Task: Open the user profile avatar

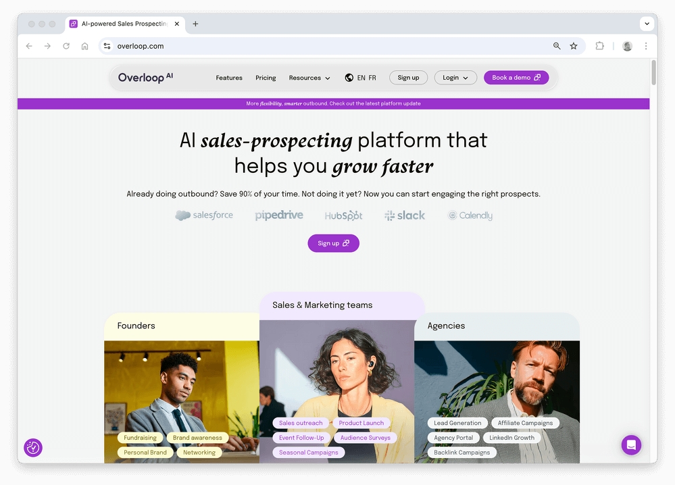Action: pyautogui.click(x=627, y=46)
